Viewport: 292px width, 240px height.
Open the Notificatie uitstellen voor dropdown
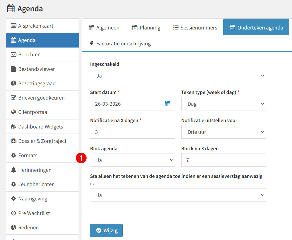(x=224, y=132)
